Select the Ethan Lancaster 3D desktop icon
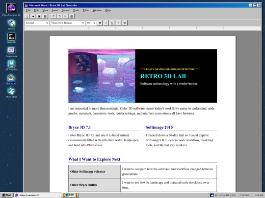The width and height of the screenshot is (265, 198). point(11,10)
